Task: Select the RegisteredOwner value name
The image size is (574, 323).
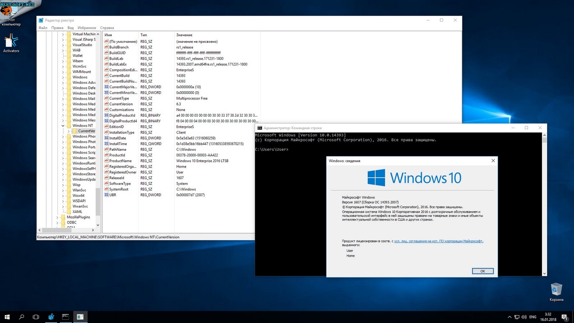Action: 123,172
